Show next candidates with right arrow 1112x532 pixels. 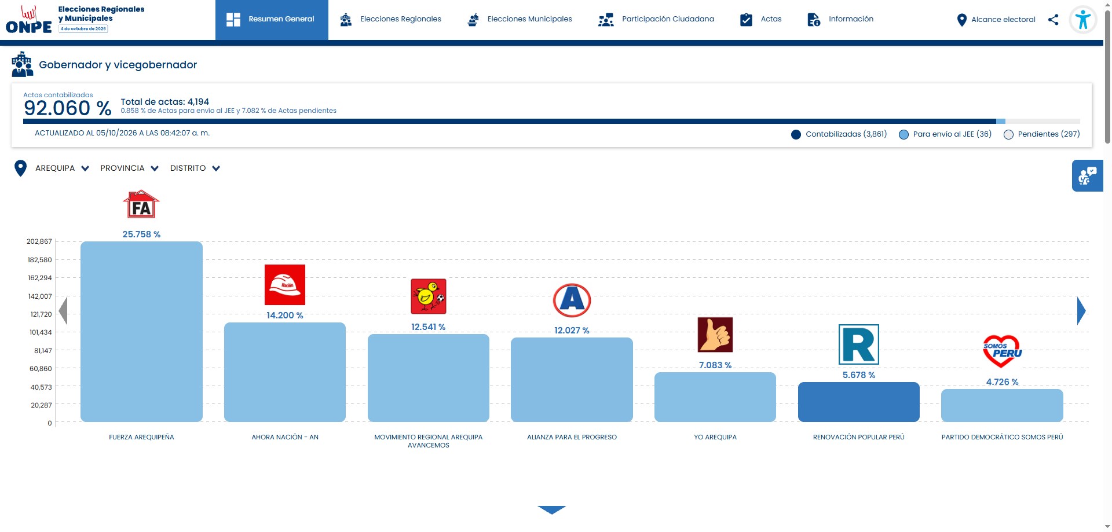point(1081,311)
